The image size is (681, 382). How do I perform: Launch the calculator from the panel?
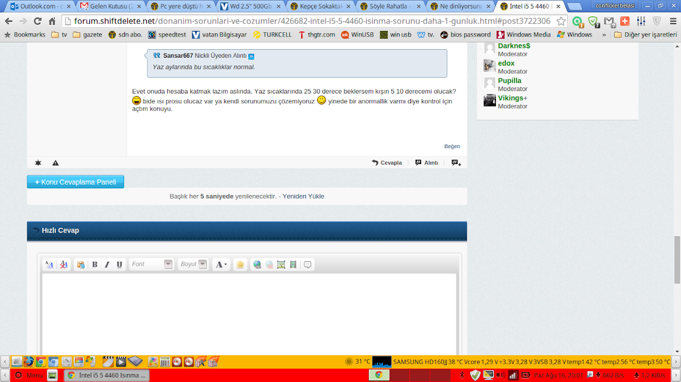click(x=165, y=361)
